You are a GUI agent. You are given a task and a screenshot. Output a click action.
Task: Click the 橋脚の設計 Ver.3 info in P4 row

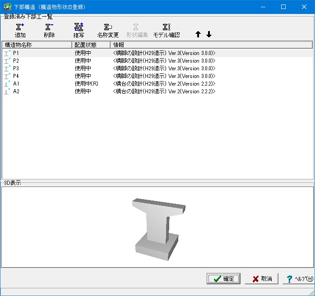point(164,76)
